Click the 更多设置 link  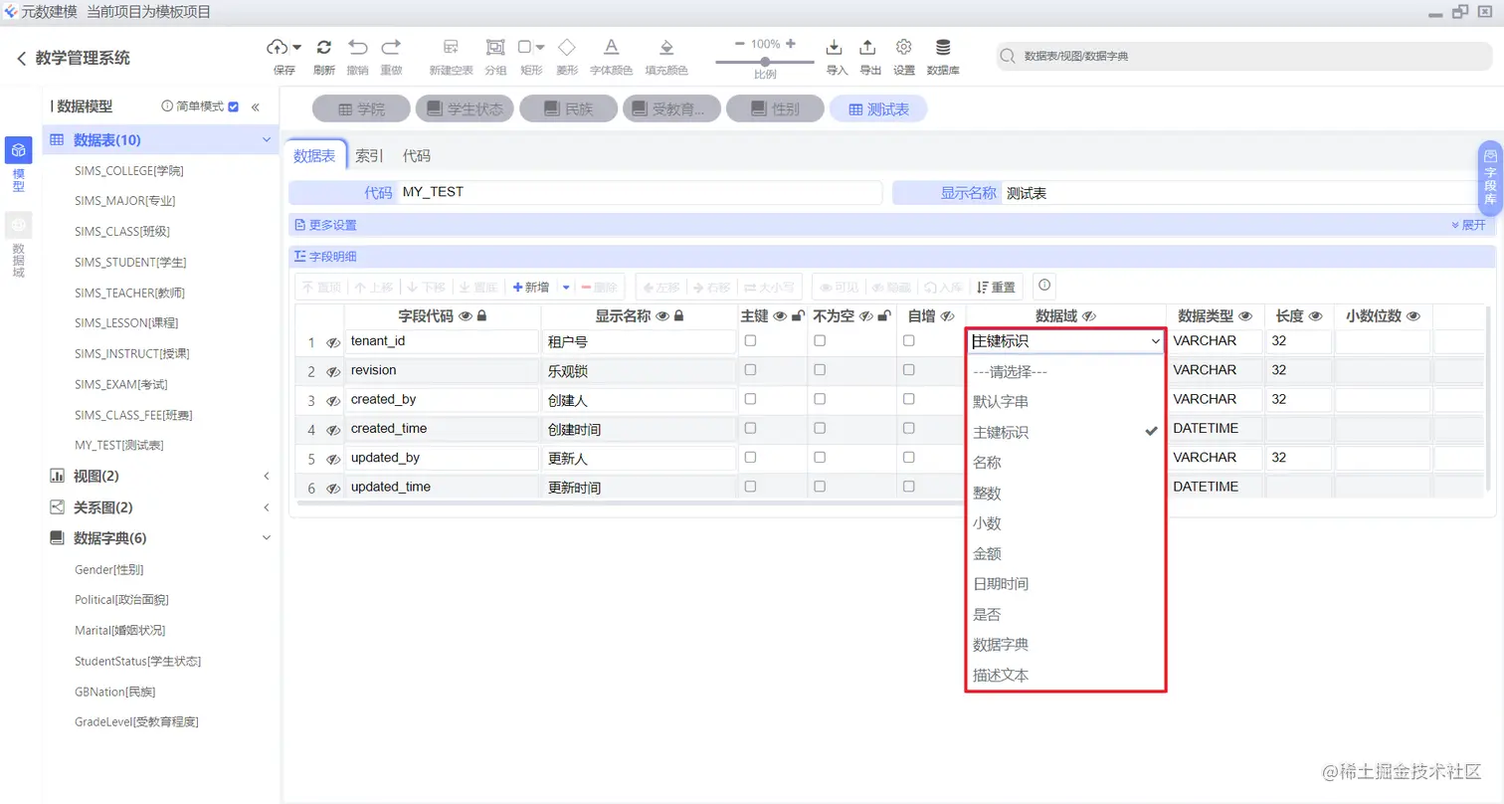coord(326,225)
